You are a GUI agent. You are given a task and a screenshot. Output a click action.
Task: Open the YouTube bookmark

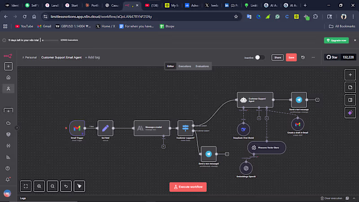(24, 26)
